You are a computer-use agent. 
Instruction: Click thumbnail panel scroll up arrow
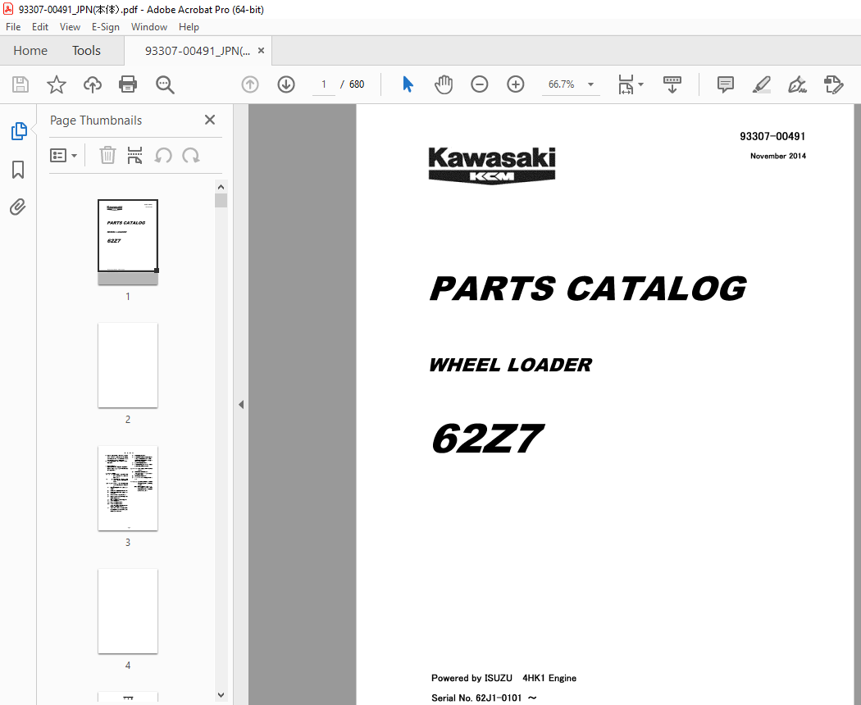[221, 187]
